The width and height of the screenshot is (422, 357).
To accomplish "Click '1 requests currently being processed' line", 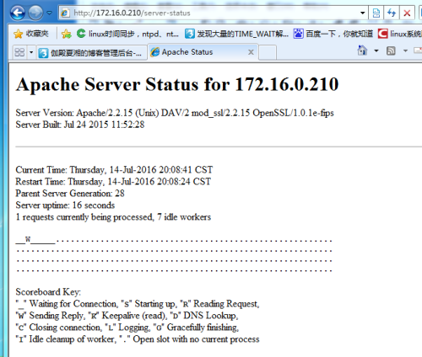I will (113, 217).
